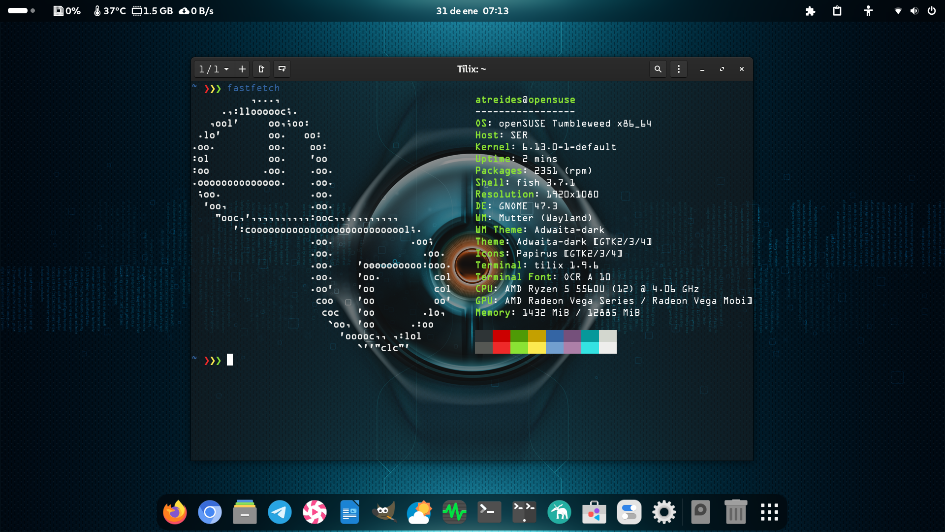This screenshot has height=532, width=945.
Task: Open the Tilix three-dot menu
Action: (679, 69)
